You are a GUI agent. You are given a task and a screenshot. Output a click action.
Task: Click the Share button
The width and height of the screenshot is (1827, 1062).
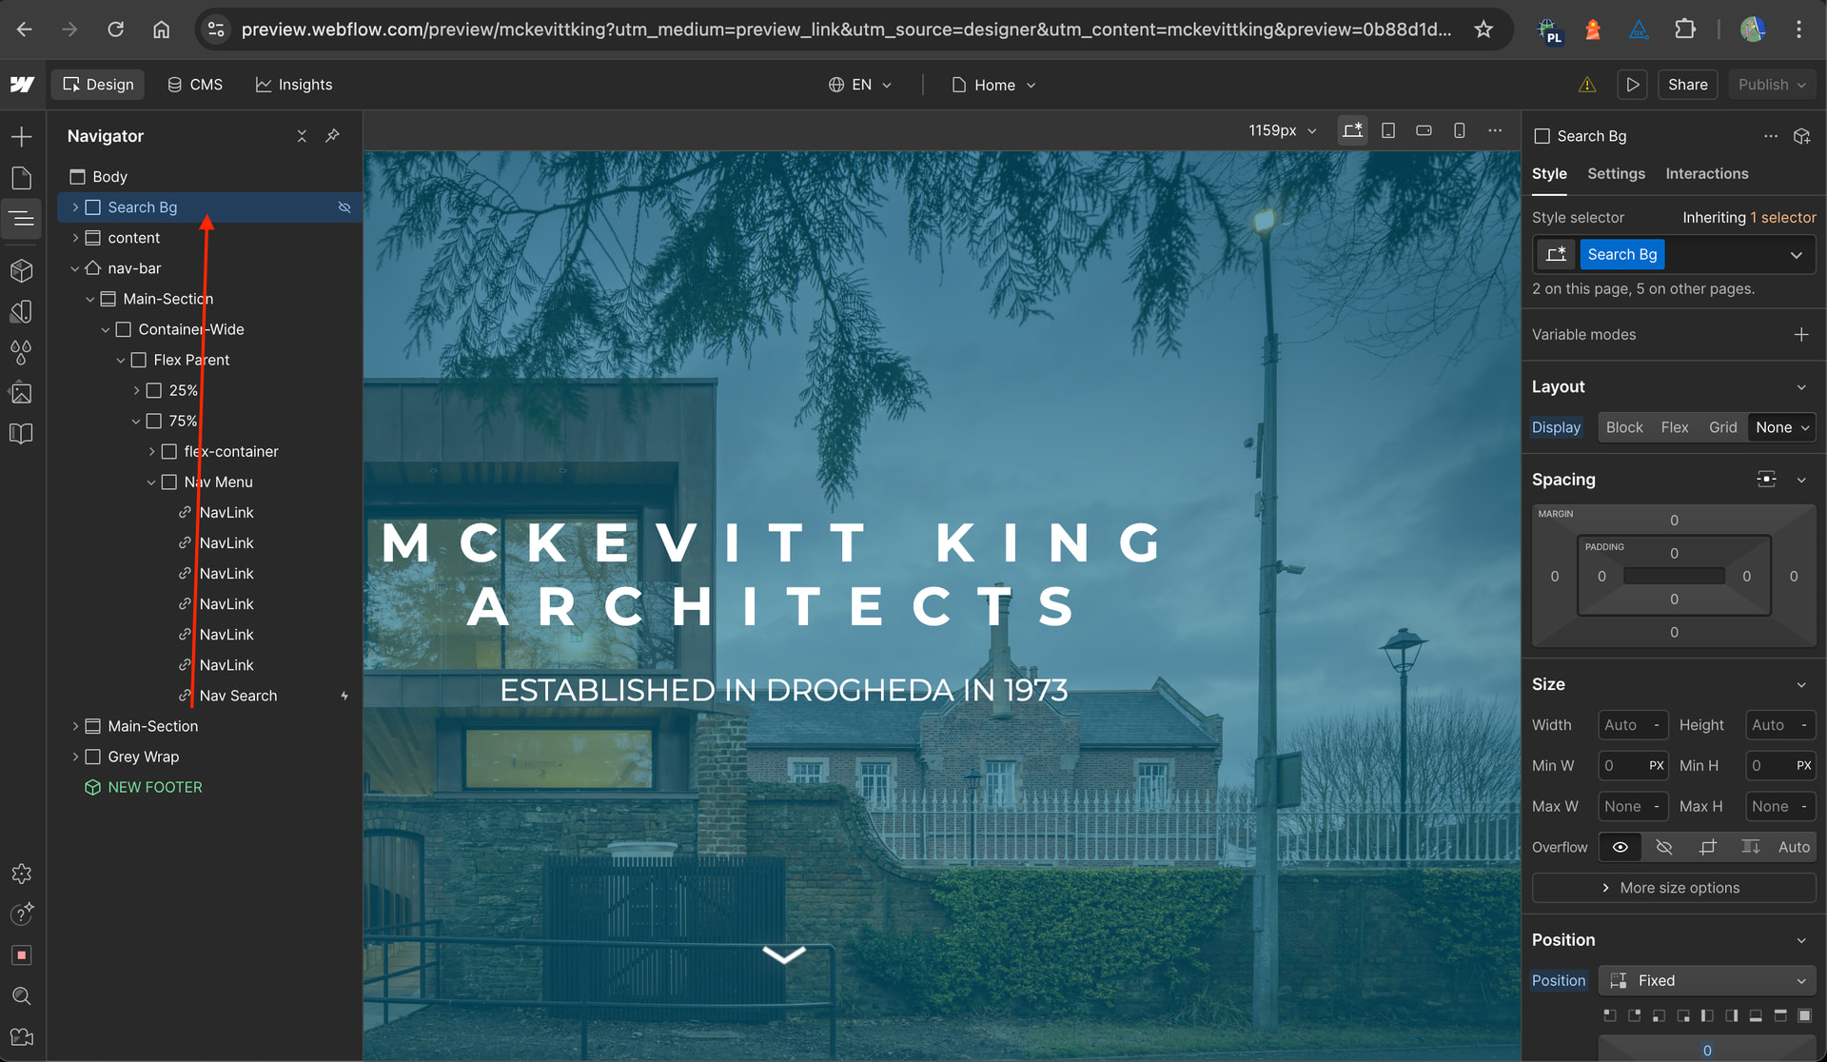pyautogui.click(x=1687, y=85)
